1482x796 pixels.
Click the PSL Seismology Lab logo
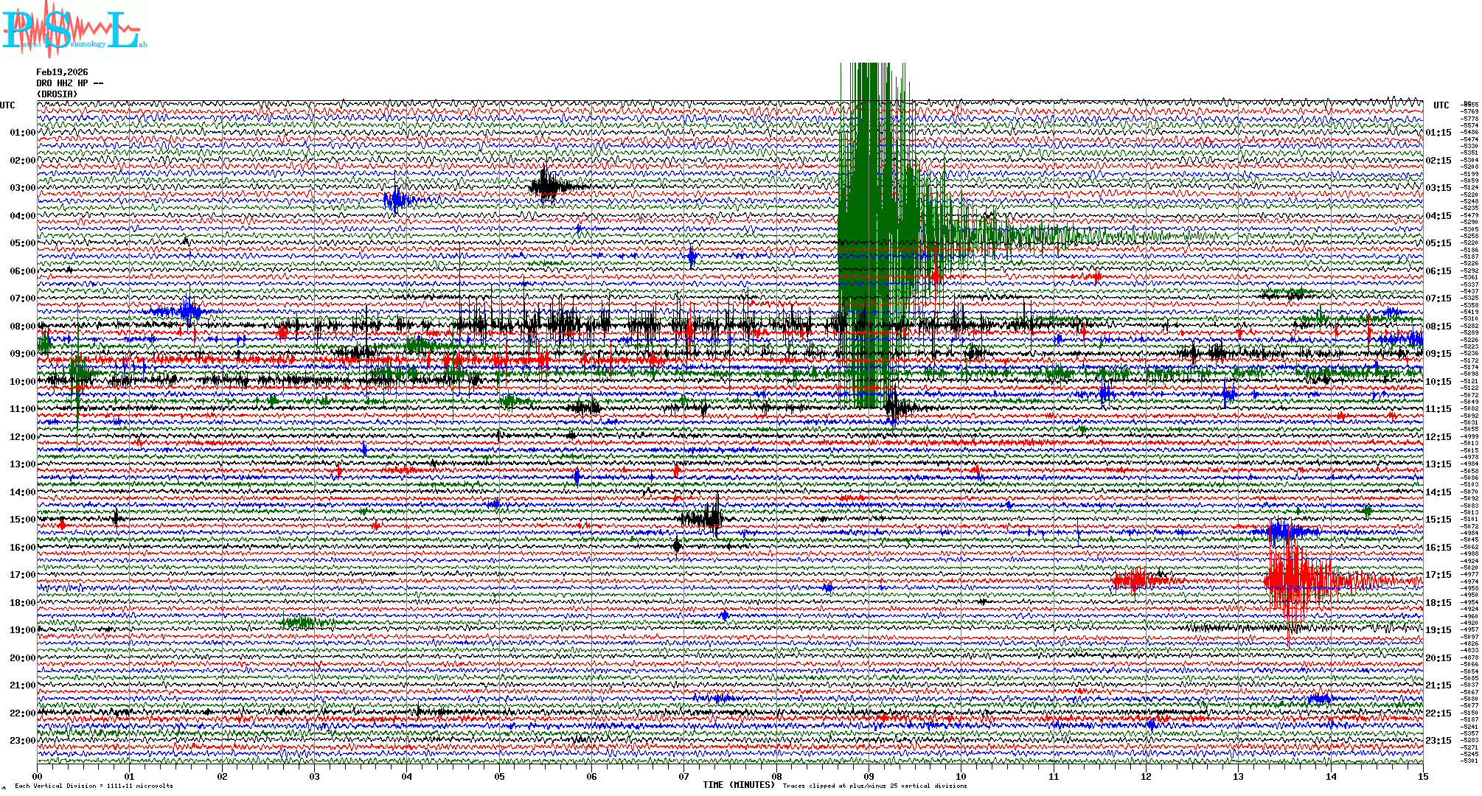74,29
